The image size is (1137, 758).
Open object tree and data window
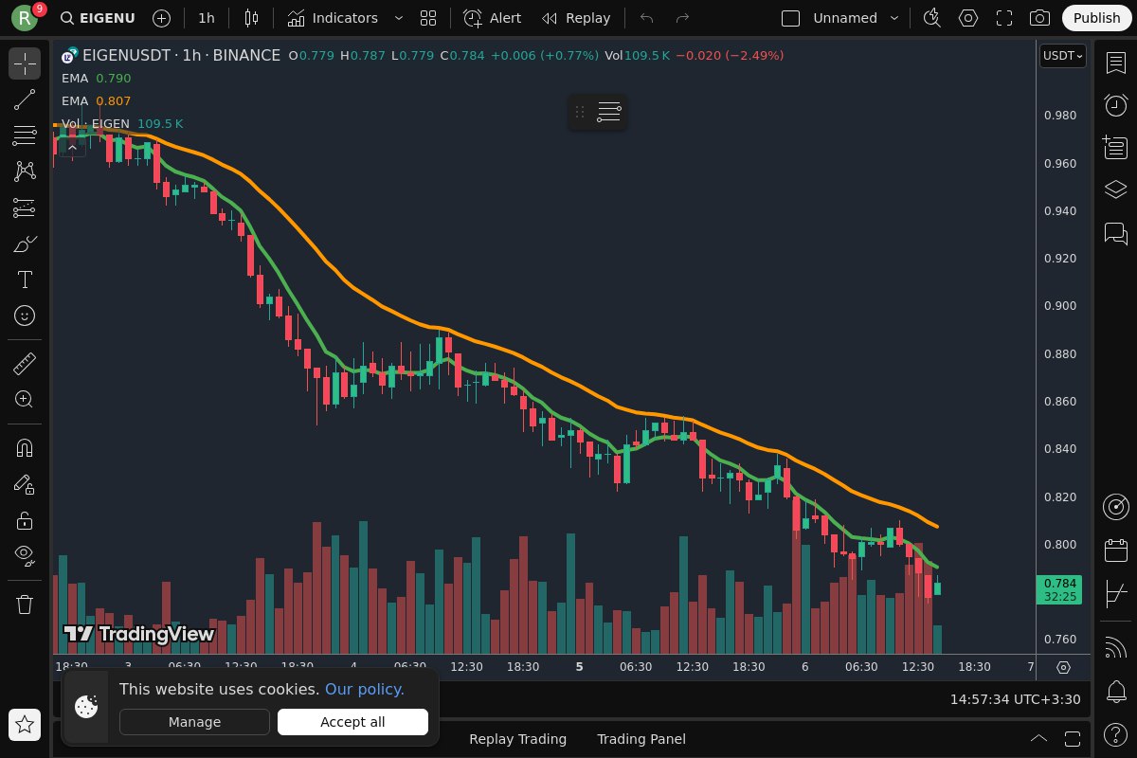pos(1115,147)
